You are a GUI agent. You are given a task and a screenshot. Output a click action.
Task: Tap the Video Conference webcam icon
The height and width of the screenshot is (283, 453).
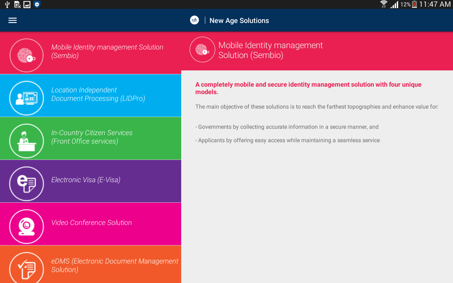(27, 227)
